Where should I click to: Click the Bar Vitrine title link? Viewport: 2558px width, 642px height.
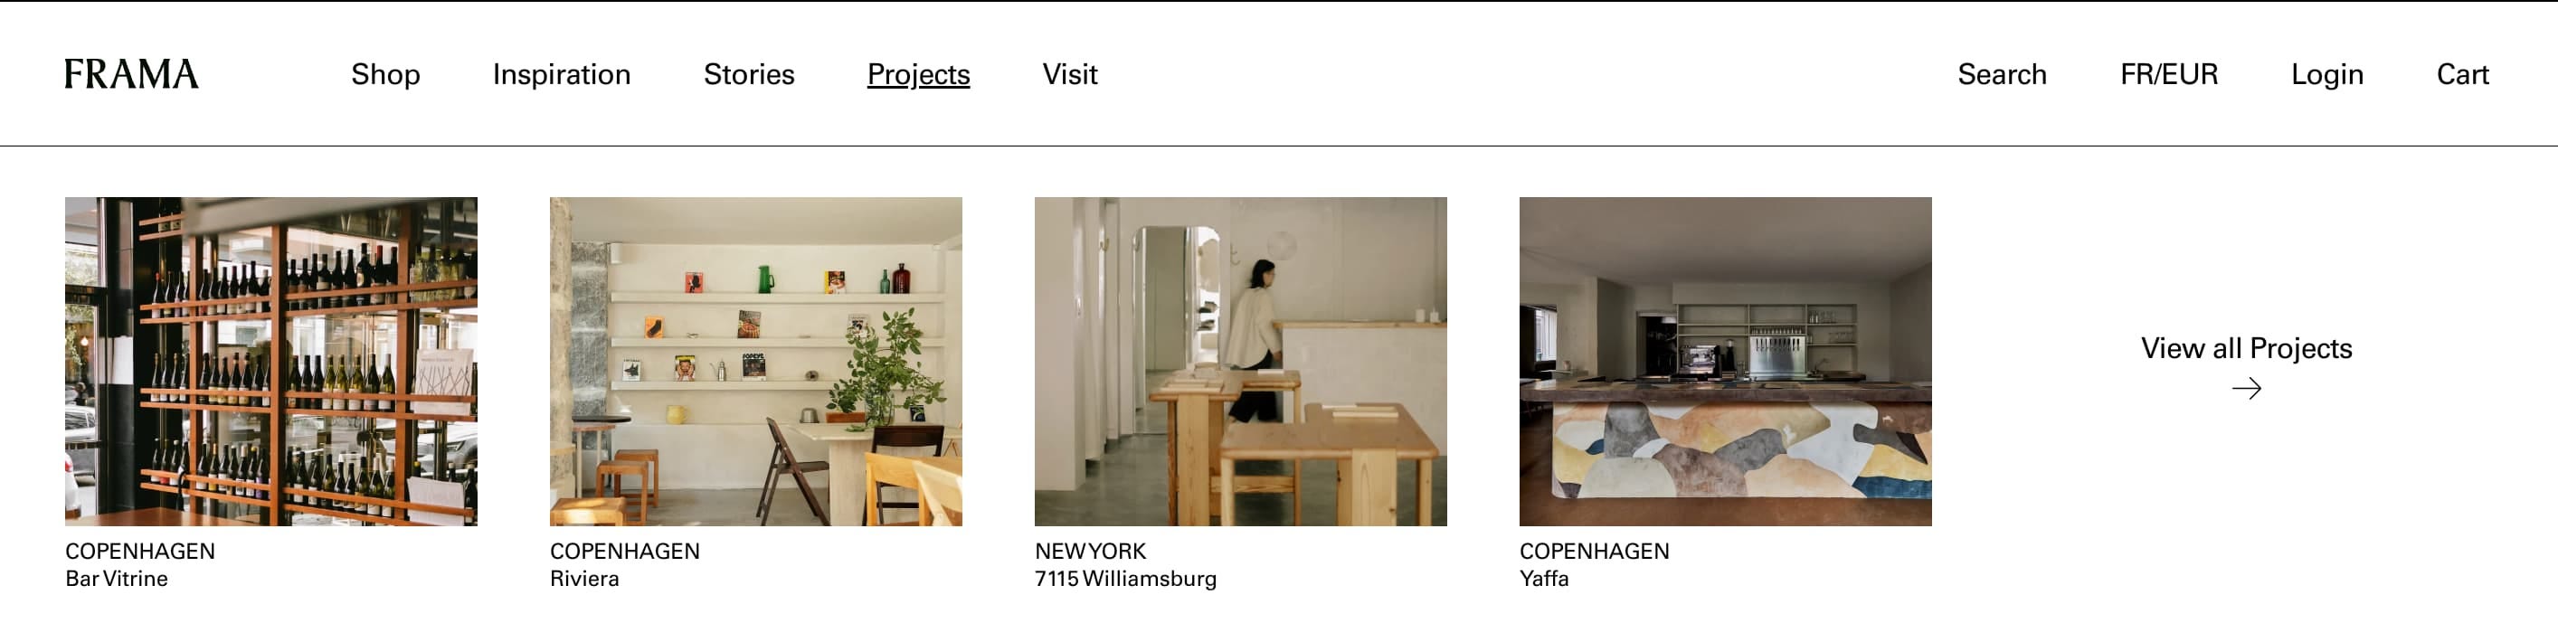pos(116,579)
